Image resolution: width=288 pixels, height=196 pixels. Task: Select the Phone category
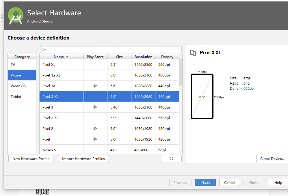tap(22, 75)
